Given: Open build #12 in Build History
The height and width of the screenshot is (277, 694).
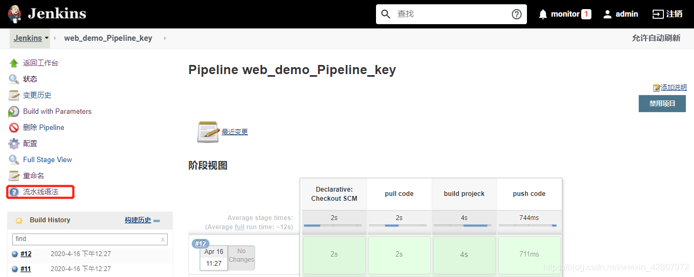Looking at the screenshot, I should (26, 254).
